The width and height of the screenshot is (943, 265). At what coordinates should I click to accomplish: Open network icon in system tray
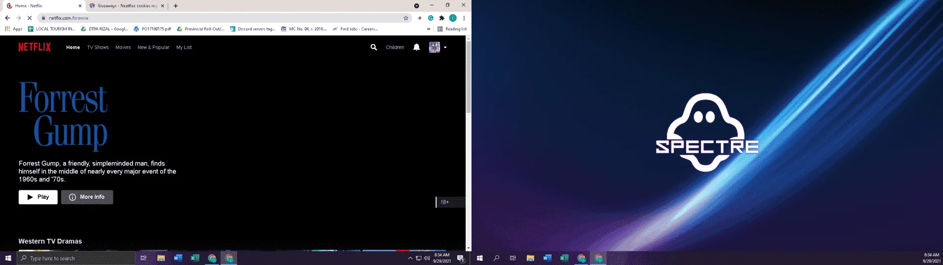click(x=418, y=258)
